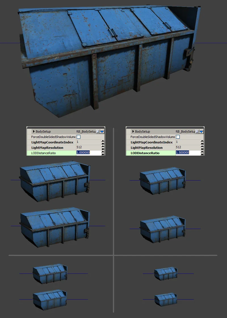Click LightMapCoordinateIndex value 1 in right panel
227x318 pixels.
pos(177,142)
